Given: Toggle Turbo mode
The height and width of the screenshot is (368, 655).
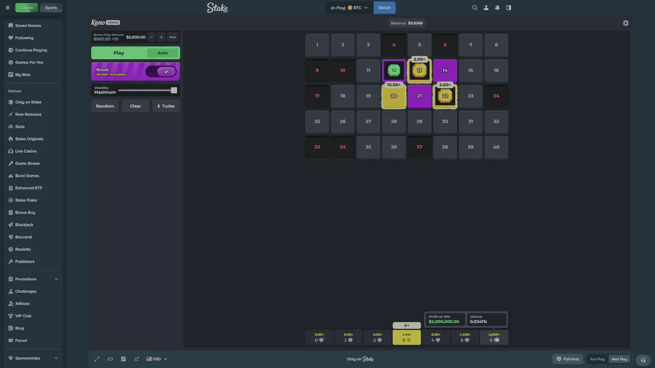Looking at the screenshot, I should click(x=166, y=106).
